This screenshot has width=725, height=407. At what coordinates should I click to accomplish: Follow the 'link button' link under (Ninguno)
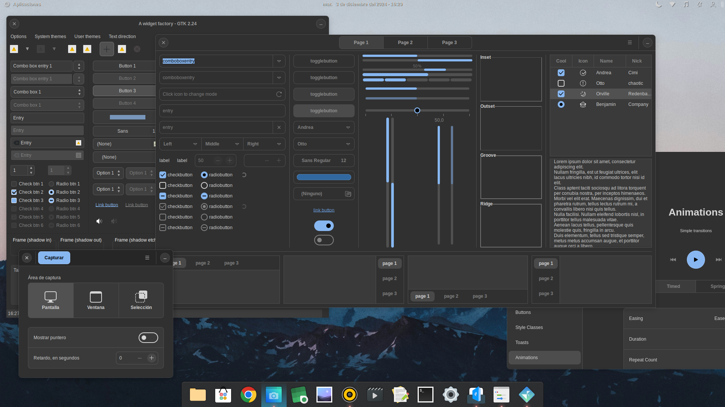[x=324, y=210]
